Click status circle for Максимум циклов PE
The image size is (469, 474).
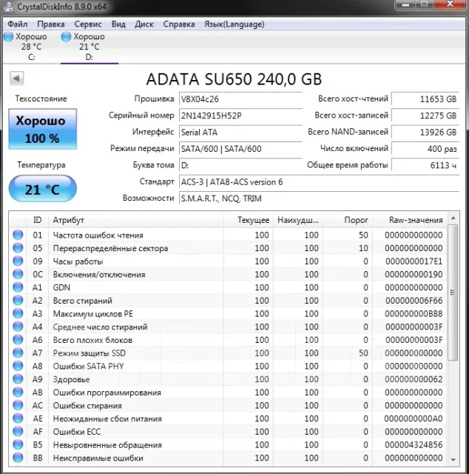(18, 313)
